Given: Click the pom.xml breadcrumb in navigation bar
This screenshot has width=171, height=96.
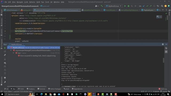Looking at the screenshot, I should (x=45, y=6).
